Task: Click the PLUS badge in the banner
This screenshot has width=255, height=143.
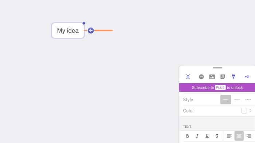Action: point(220,87)
